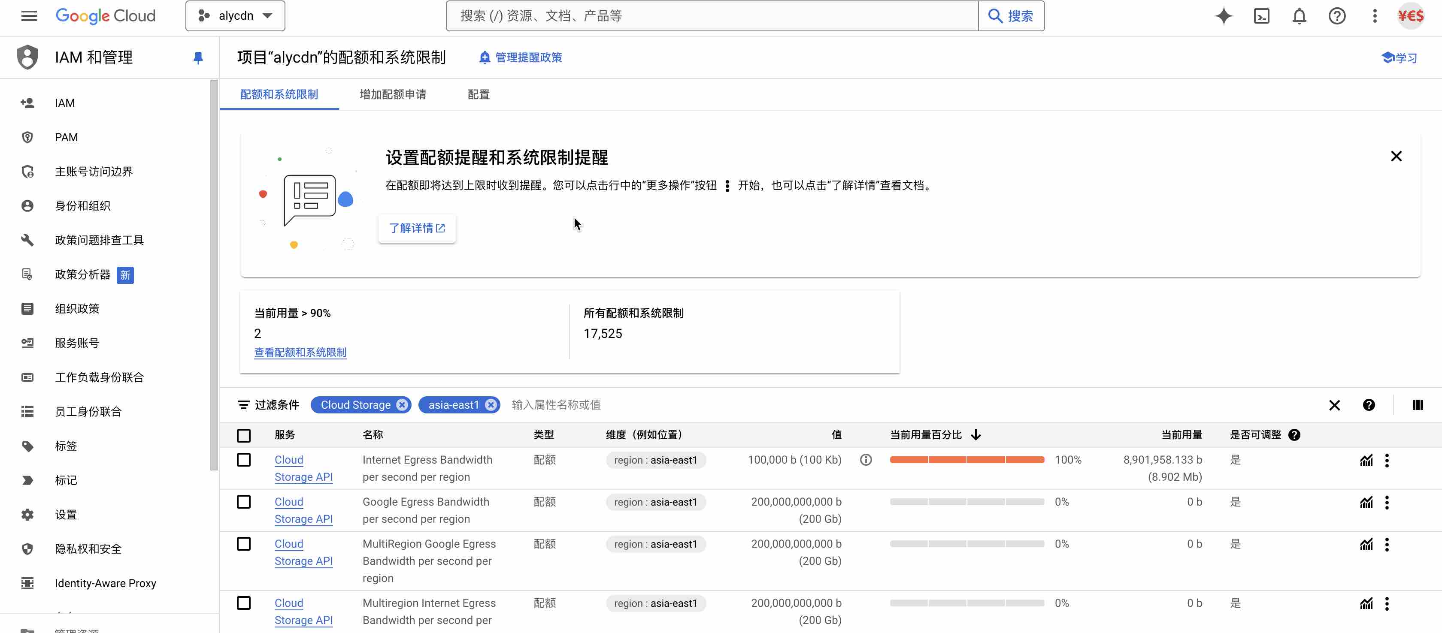1442x633 pixels.
Task: Activate Cloud Shell terminal icon
Action: [1261, 16]
